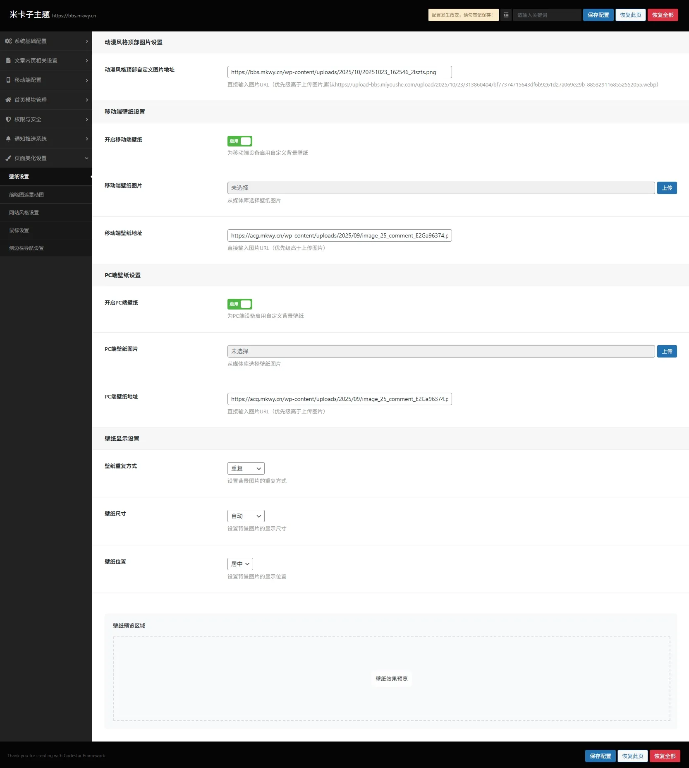Image resolution: width=689 pixels, height=768 pixels.
Task: Toggle off the 开启PC端壁纸 switch
Action: 239,304
